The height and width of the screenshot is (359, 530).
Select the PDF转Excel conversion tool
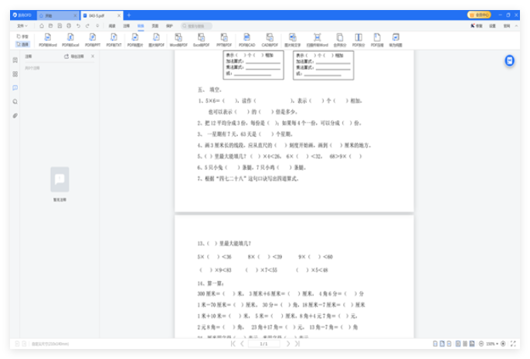click(x=70, y=39)
